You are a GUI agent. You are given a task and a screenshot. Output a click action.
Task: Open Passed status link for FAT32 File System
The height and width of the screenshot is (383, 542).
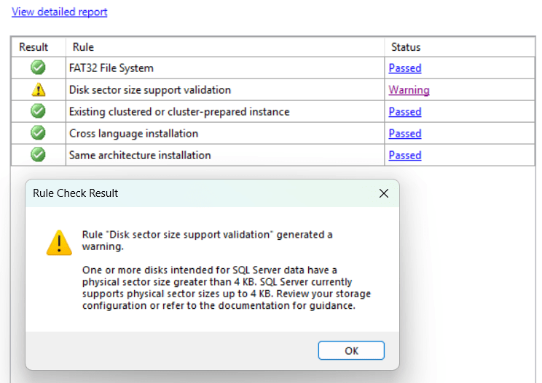(405, 68)
